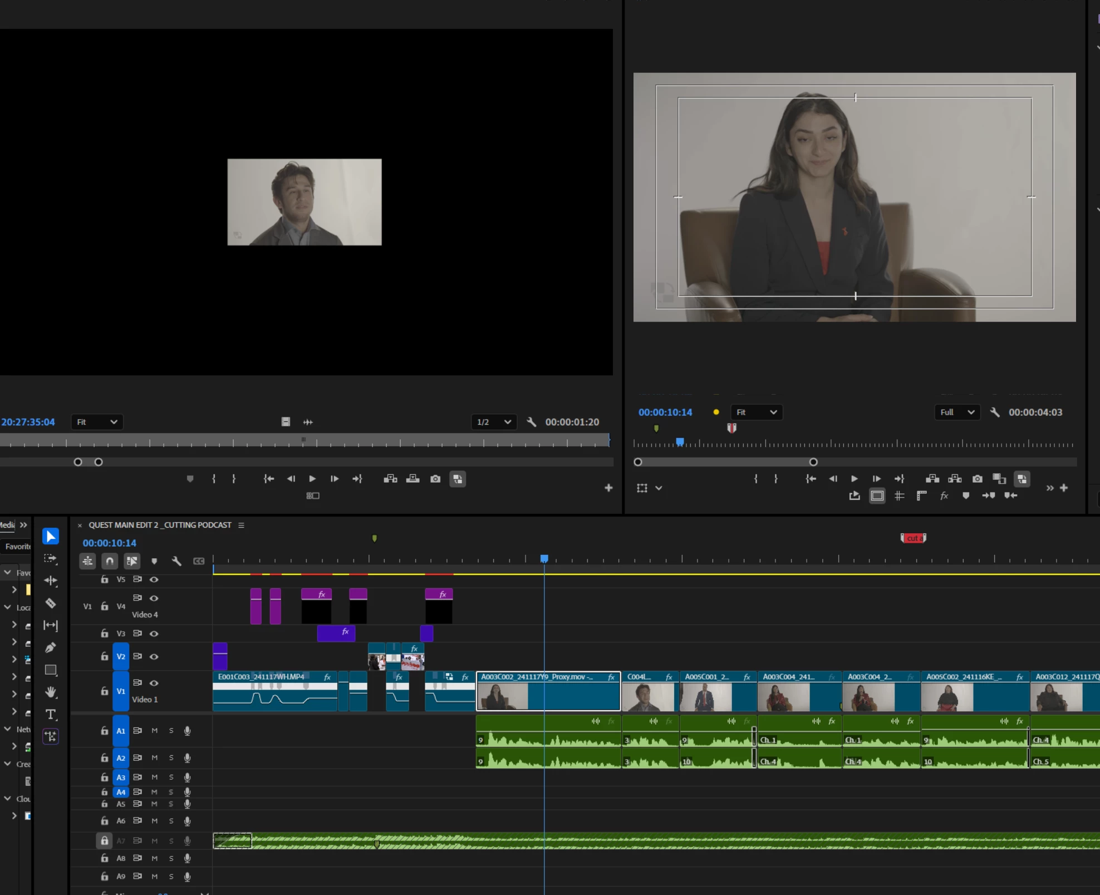Click Favorites tab in Media Browser
1100x895 pixels.
[17, 547]
